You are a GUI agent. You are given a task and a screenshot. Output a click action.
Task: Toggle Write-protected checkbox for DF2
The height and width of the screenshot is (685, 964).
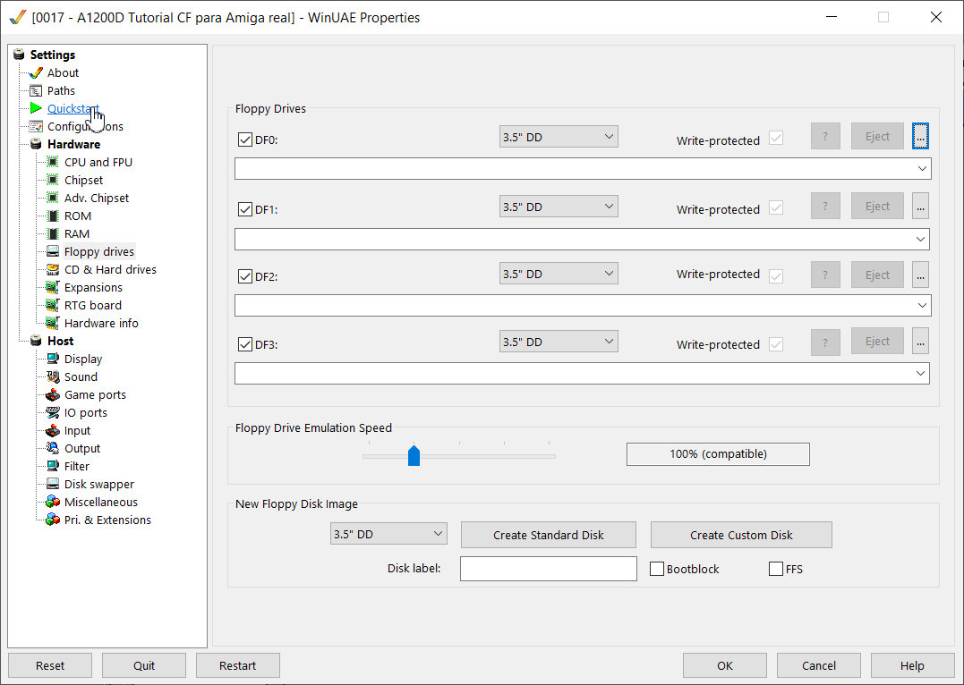[776, 275]
